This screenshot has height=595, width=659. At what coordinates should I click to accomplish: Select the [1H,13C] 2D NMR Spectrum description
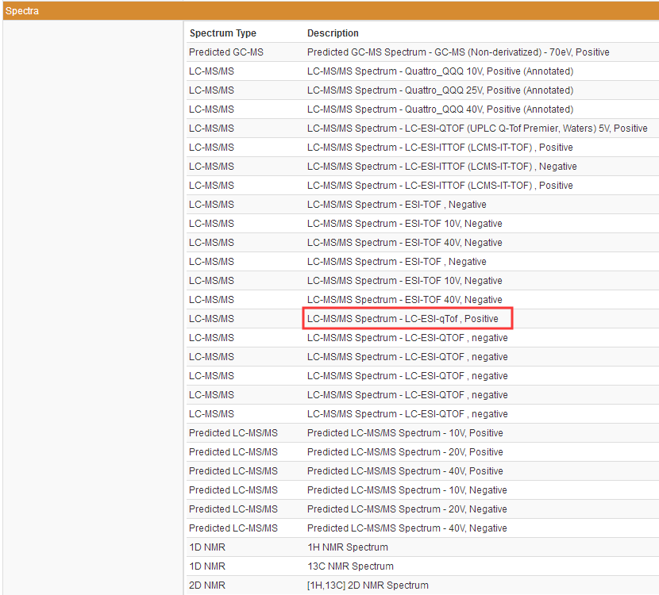coord(368,585)
